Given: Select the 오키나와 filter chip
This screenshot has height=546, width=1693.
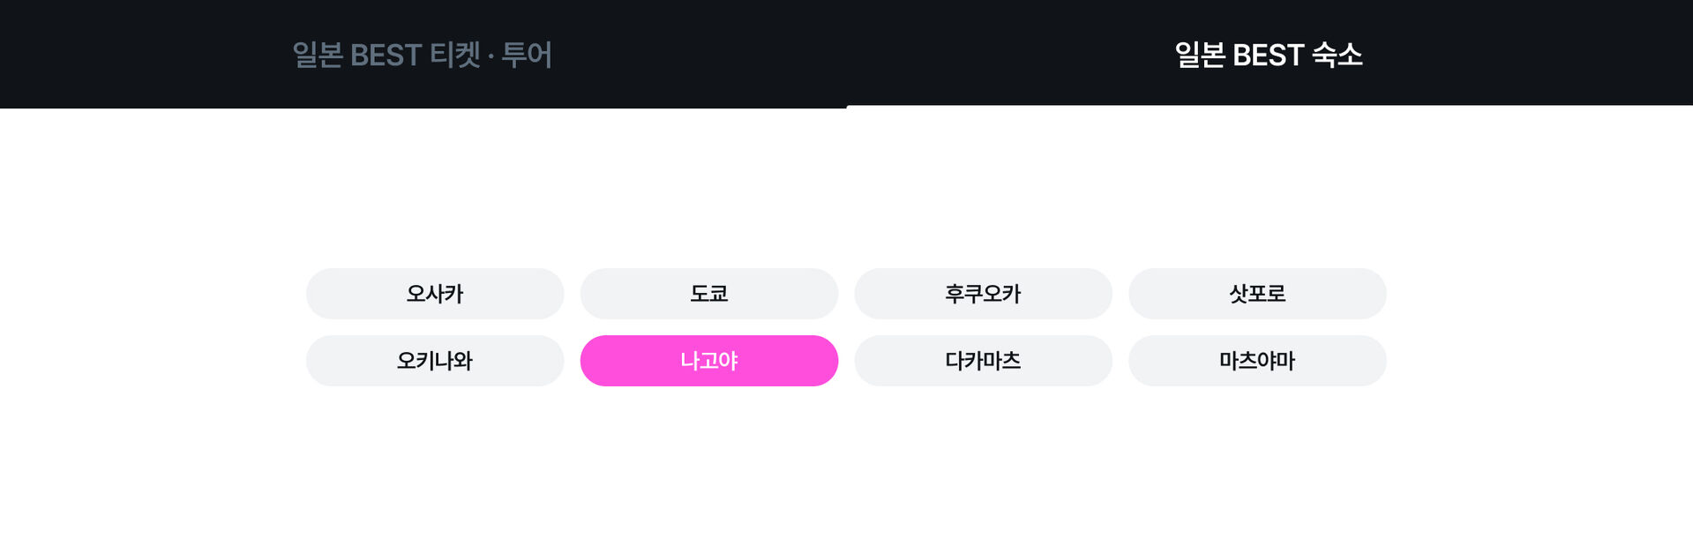Looking at the screenshot, I should 435,361.
